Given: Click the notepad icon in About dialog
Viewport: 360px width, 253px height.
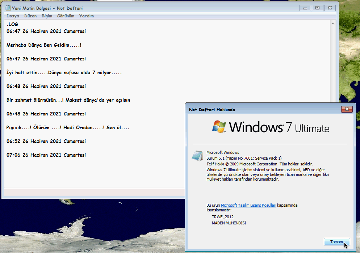Looking at the screenshot, I should click(x=197, y=156).
